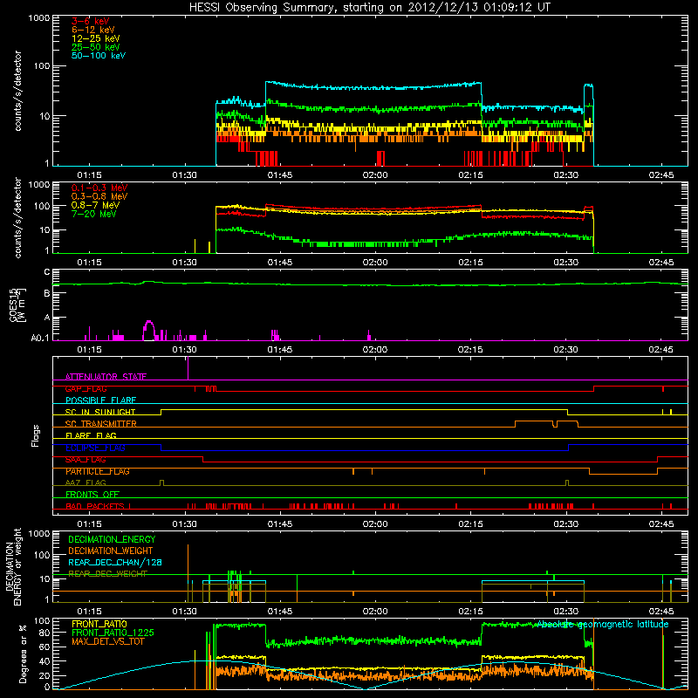The height and width of the screenshot is (698, 698).
Task: Select the "SC_TRANSMITTER" flag label
Action: click(100, 424)
